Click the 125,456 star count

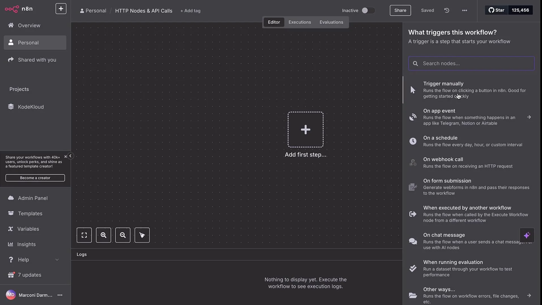tap(520, 10)
